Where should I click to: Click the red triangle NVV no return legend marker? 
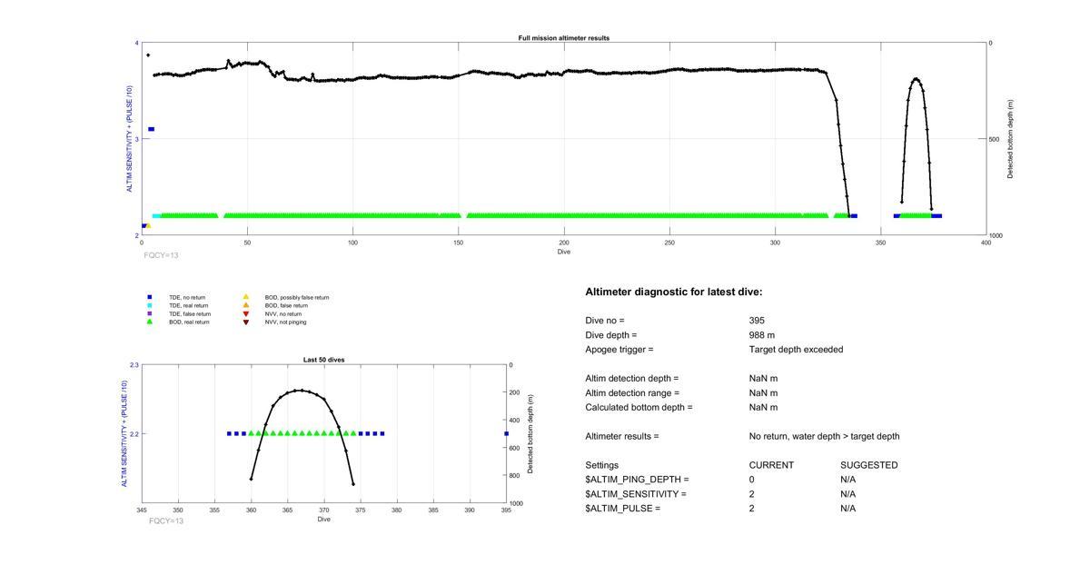(245, 313)
